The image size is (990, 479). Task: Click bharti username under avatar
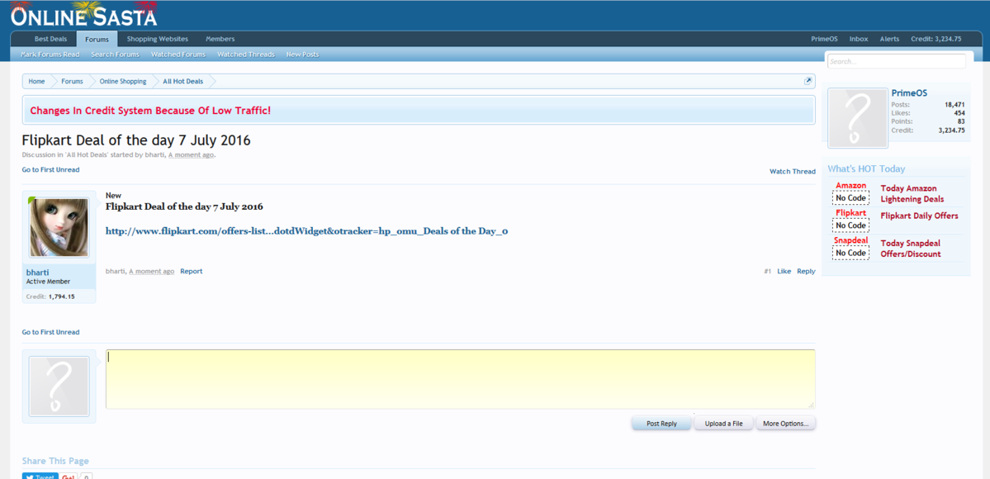tap(37, 273)
